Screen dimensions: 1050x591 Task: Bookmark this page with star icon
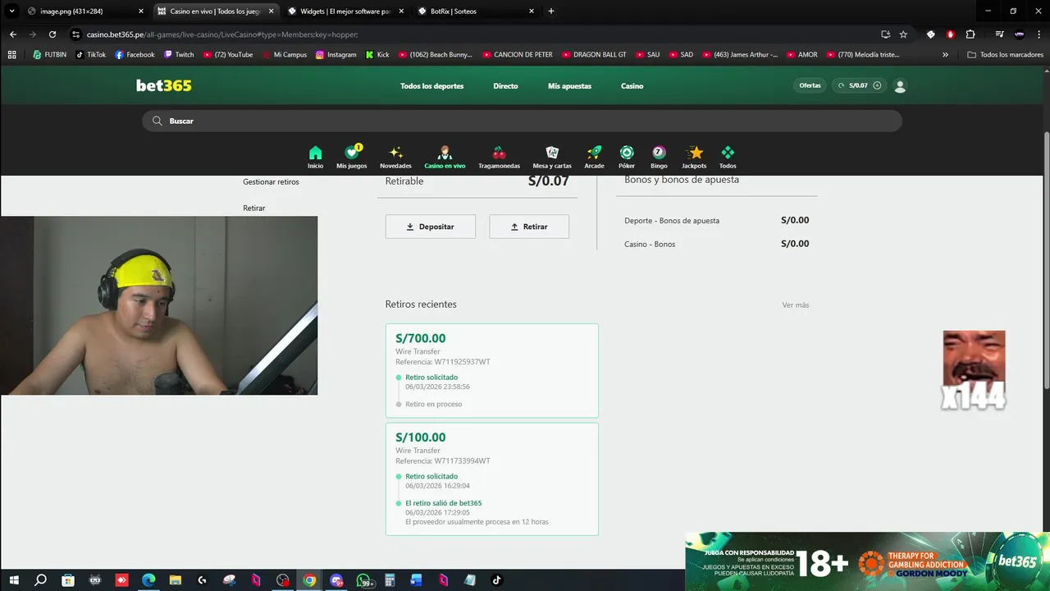pos(903,34)
